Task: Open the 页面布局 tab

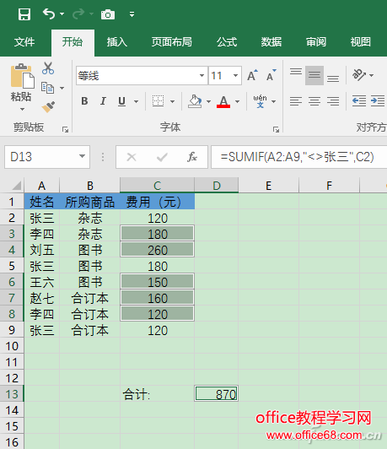Action: point(172,42)
